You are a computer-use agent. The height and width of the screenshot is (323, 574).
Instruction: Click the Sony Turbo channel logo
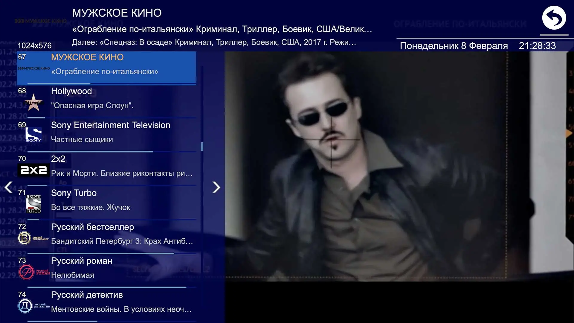click(33, 204)
